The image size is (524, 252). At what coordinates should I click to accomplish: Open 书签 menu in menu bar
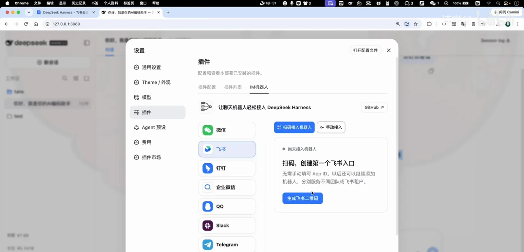click(95, 3)
